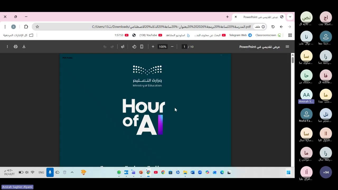The width and height of the screenshot is (338, 190).
Task: Expand the كل الإشارات المرجعية bookmarks folder
Action: coord(18,35)
